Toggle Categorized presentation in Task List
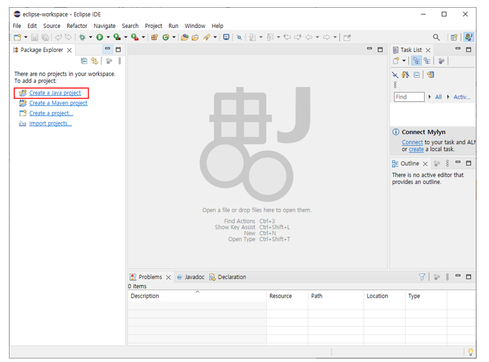Screen dimensions: 489x362 click(417, 61)
